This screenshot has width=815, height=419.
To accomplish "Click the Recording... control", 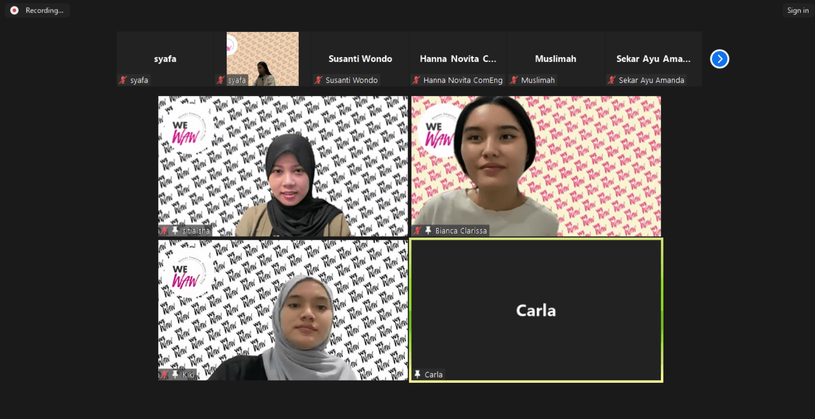I will pyautogui.click(x=37, y=10).
